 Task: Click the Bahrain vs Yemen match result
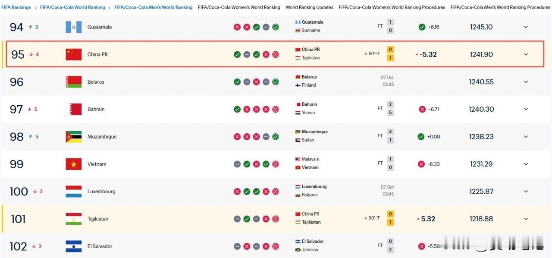click(x=344, y=108)
